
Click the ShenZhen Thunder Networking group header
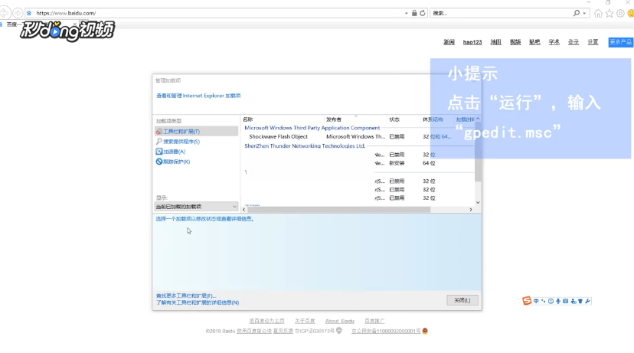(x=305, y=146)
